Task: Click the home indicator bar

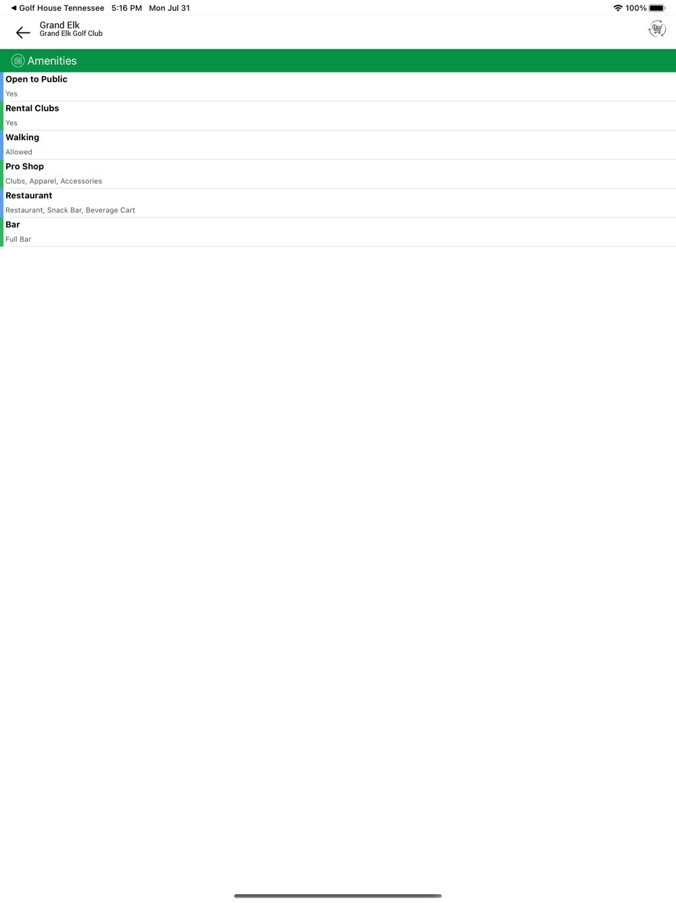Action: click(x=338, y=896)
